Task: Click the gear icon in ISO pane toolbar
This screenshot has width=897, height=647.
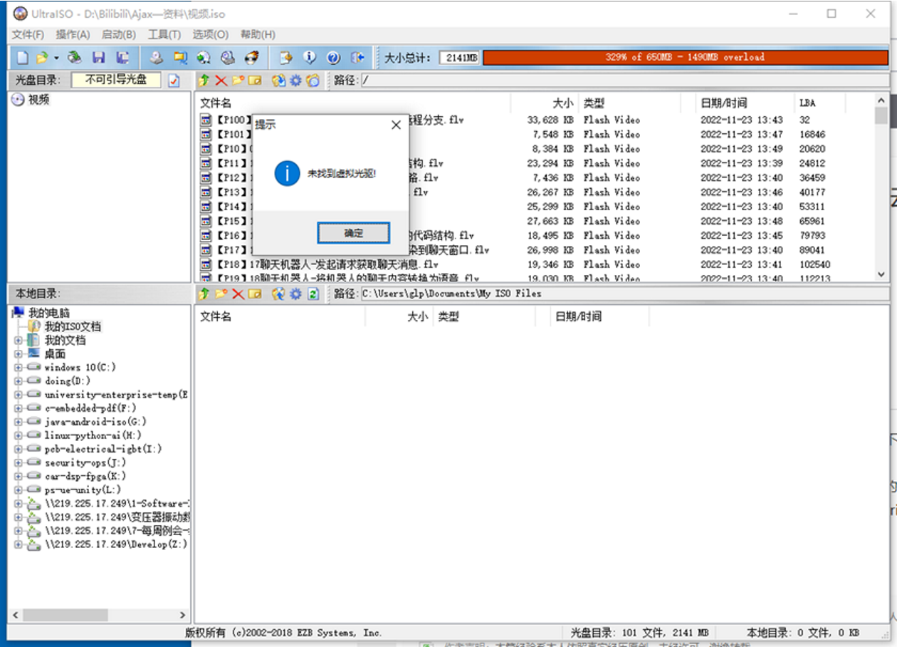Action: coord(295,81)
